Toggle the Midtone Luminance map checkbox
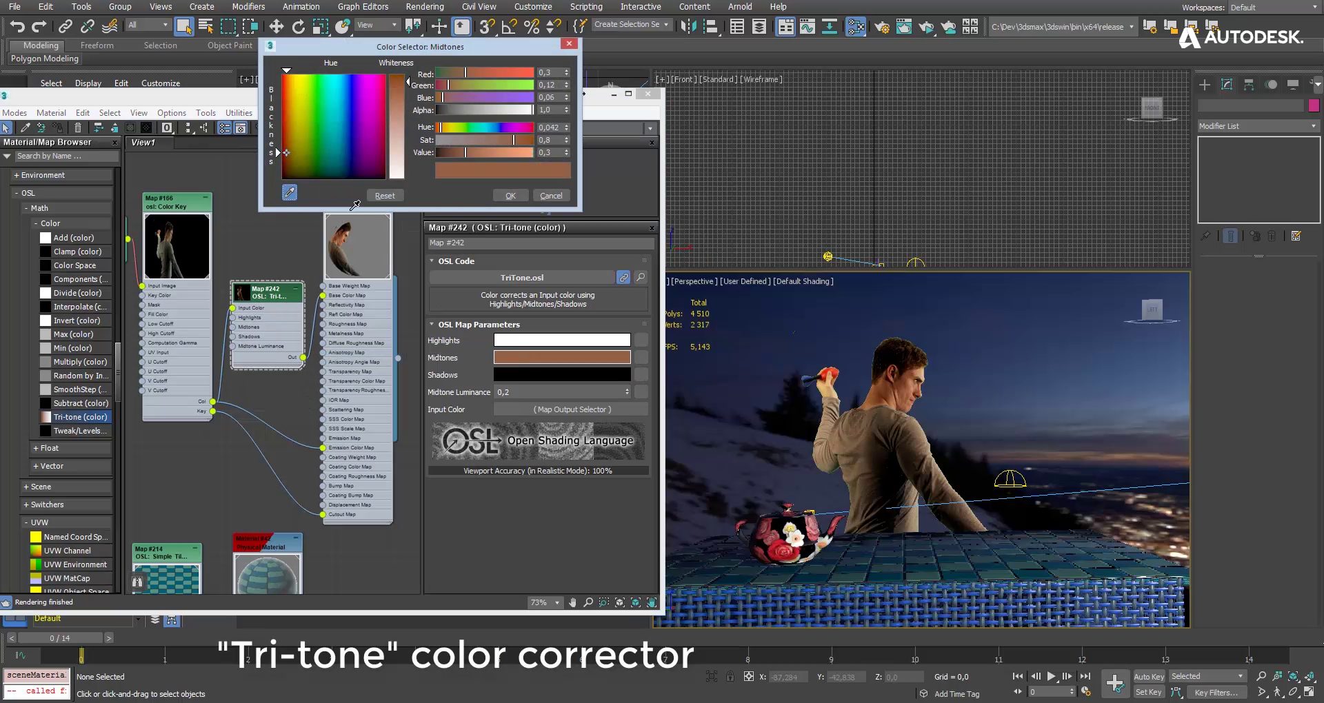 click(641, 391)
